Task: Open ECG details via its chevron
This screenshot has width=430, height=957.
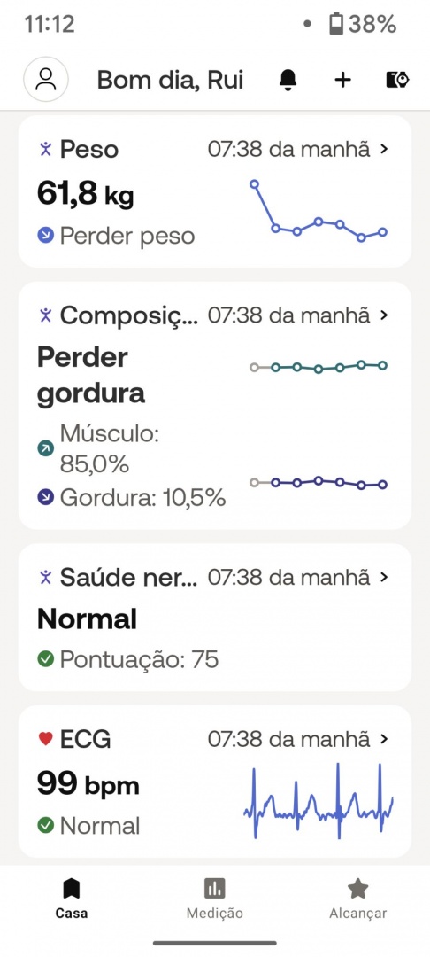Action: pyautogui.click(x=383, y=739)
